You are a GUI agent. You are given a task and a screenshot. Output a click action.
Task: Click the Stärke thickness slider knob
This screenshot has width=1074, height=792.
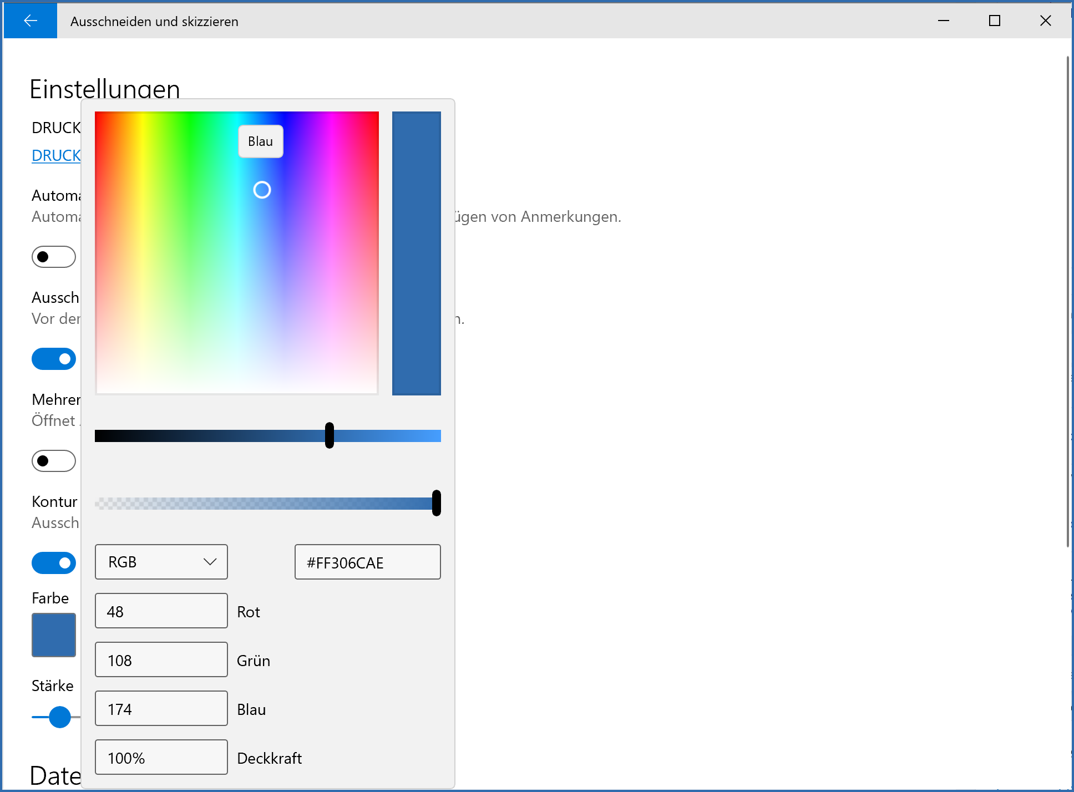[60, 717]
